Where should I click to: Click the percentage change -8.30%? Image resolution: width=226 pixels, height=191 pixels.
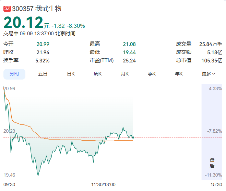[76, 26]
